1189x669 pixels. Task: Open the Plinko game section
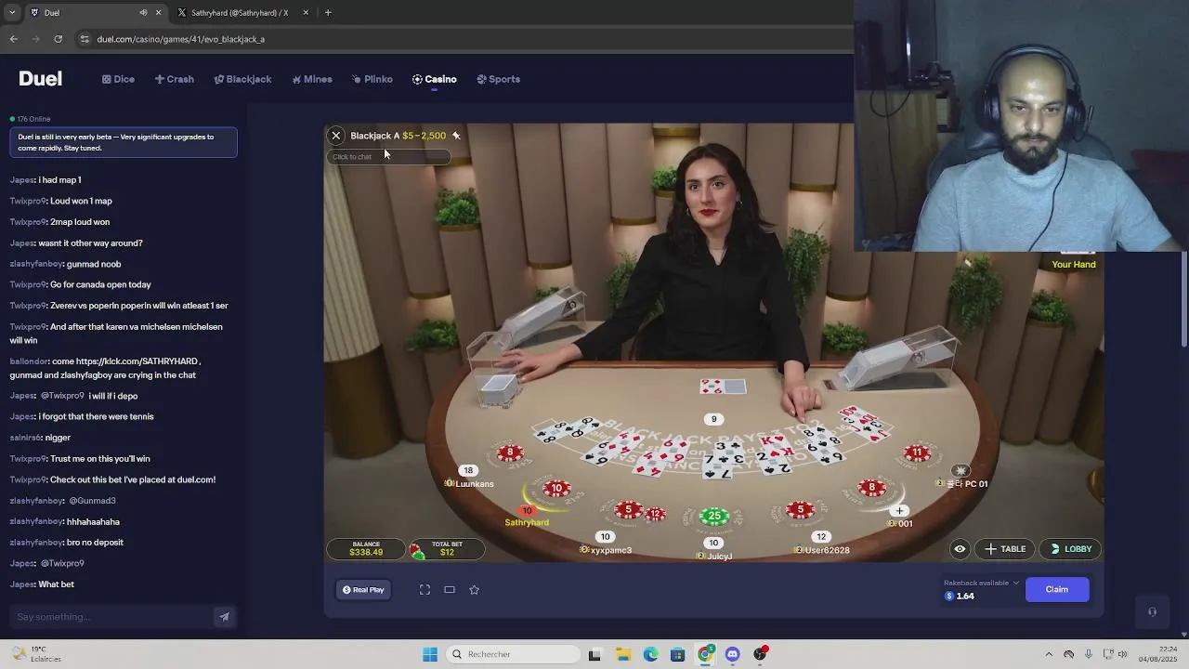point(372,79)
